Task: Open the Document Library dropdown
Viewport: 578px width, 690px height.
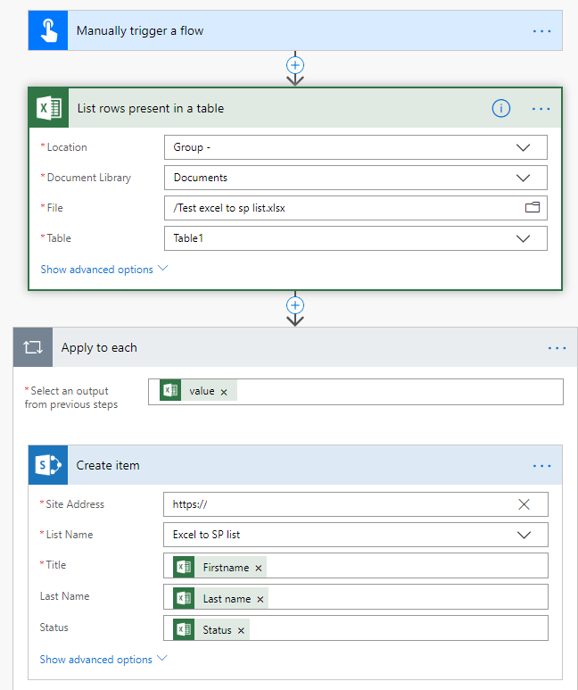Action: tap(524, 178)
